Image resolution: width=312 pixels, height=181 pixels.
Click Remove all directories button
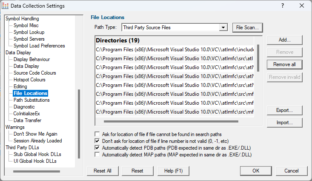point(284,64)
